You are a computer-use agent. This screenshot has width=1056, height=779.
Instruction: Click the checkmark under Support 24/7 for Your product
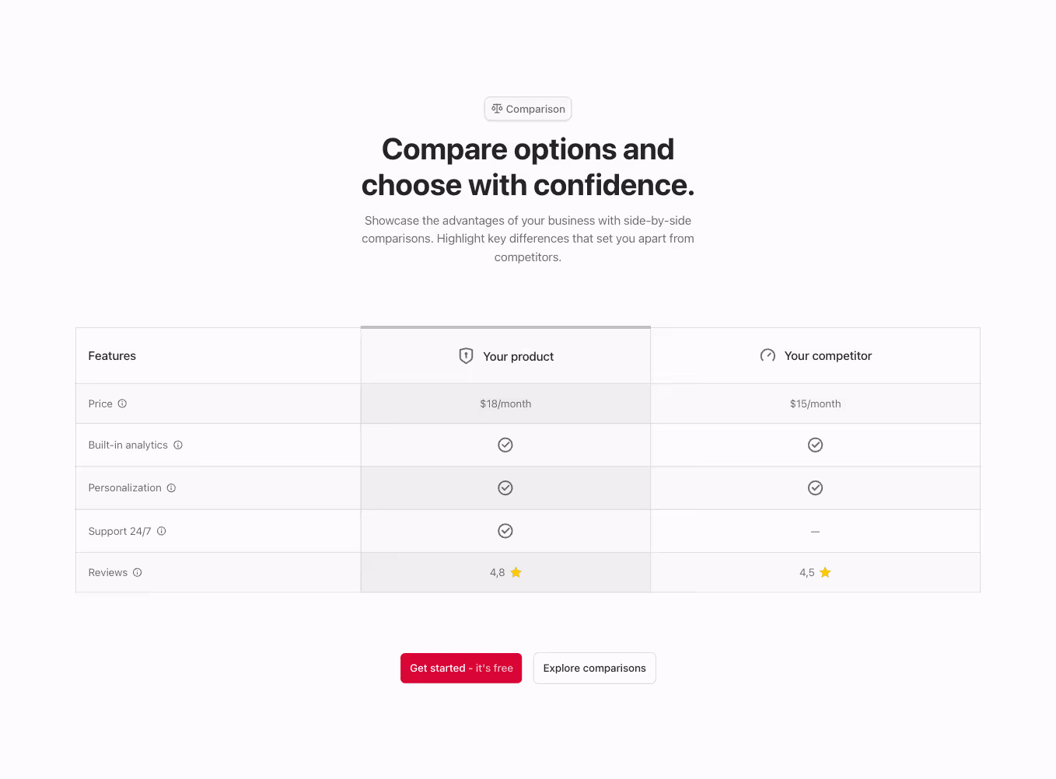(505, 531)
